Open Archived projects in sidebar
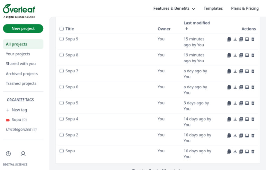 click(x=22, y=74)
